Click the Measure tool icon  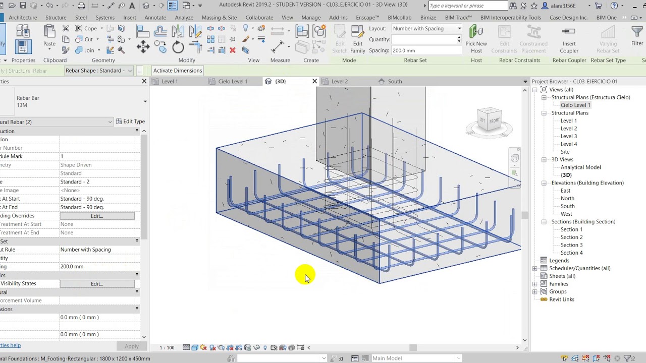[x=278, y=46]
